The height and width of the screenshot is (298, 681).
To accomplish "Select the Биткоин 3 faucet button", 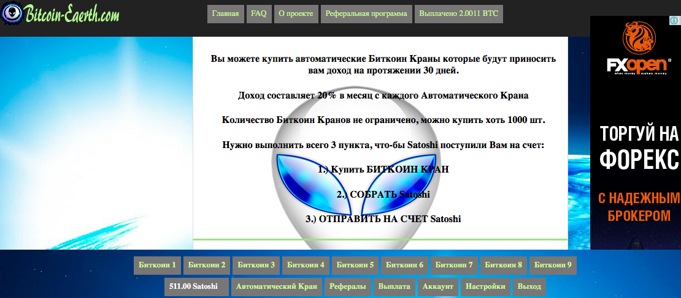I will 256,265.
